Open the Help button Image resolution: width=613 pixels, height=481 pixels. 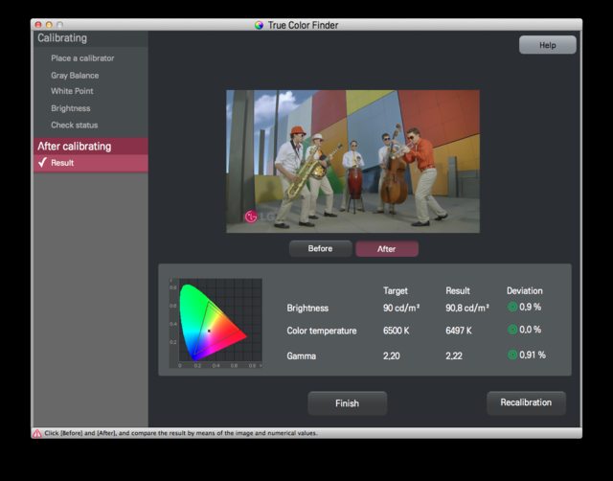pyautogui.click(x=547, y=45)
